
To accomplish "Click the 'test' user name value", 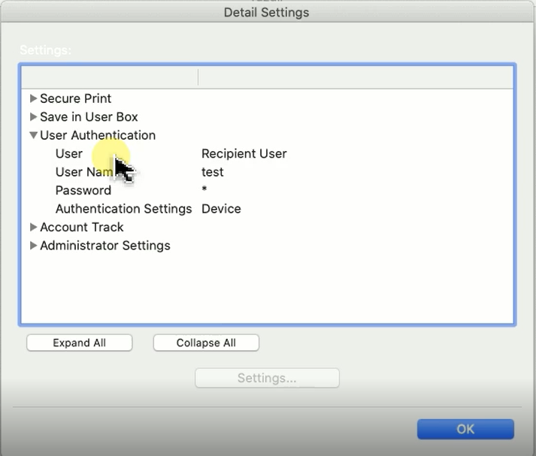I will pos(213,172).
